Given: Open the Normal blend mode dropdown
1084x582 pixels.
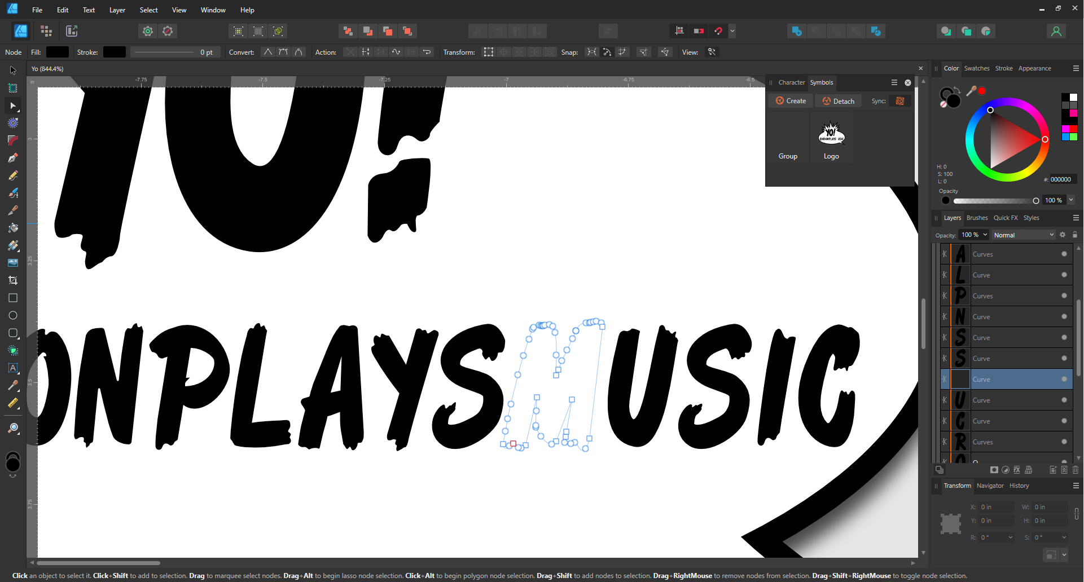Looking at the screenshot, I should pyautogui.click(x=1023, y=235).
